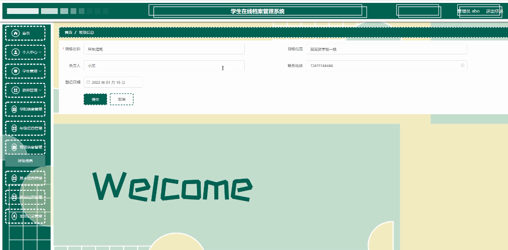The width and height of the screenshot is (508, 250).
Task: Click the calendar icon in 登记日期
Action: [88, 82]
